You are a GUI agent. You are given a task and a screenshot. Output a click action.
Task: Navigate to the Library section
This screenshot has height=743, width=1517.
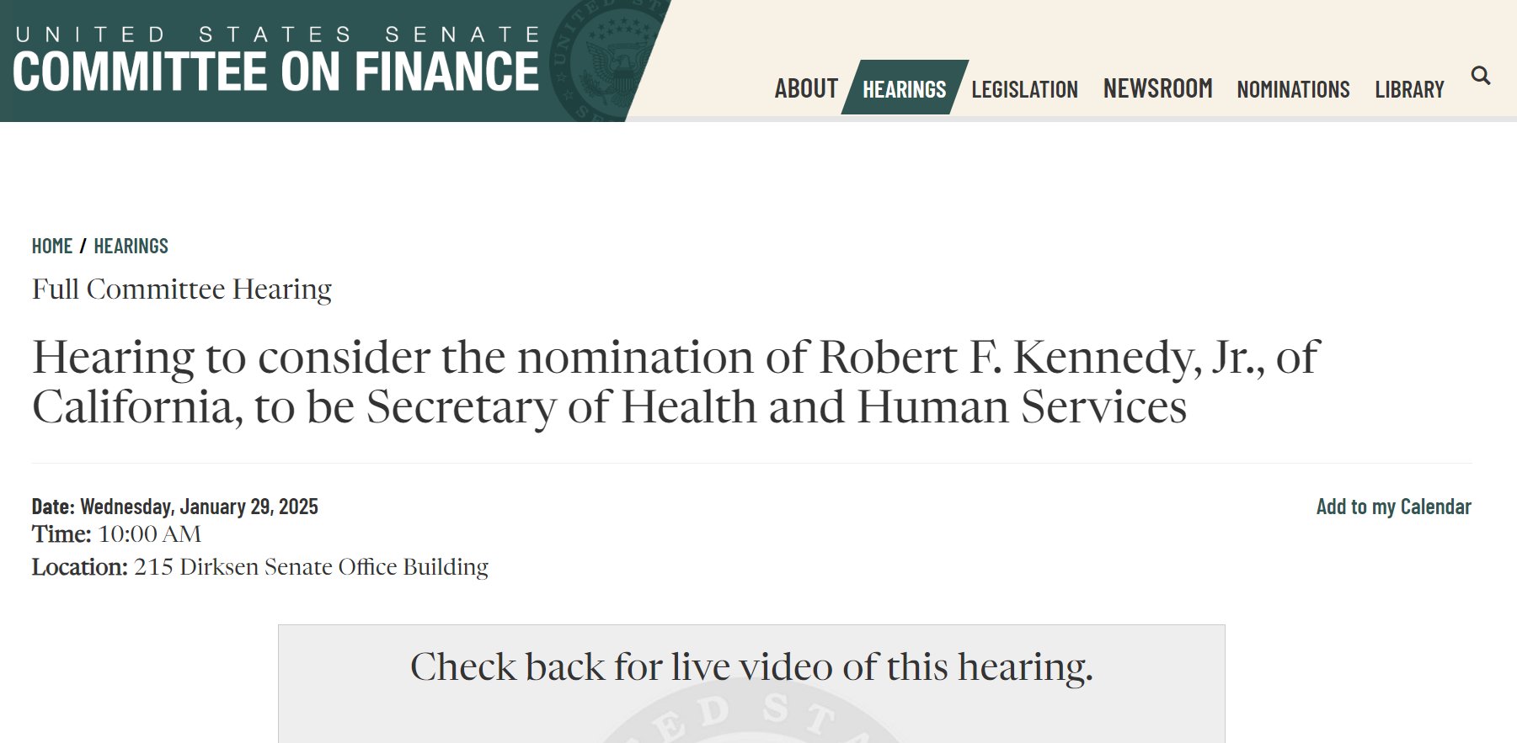click(1409, 89)
